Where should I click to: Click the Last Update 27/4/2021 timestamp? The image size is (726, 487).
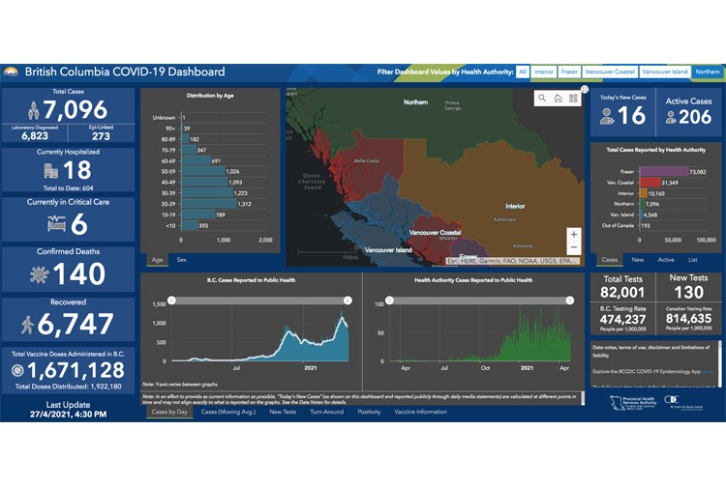[x=68, y=415]
